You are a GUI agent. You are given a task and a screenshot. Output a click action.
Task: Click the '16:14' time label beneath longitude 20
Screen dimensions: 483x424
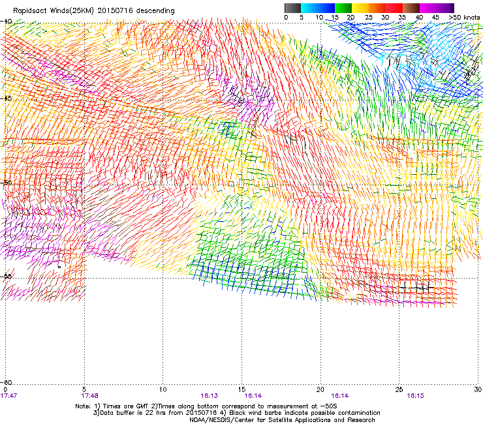tap(340, 396)
